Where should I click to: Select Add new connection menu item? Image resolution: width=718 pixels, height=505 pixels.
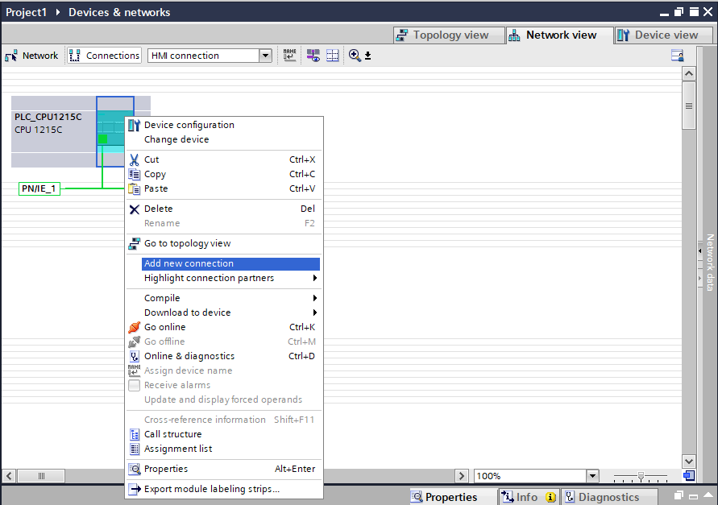click(189, 263)
